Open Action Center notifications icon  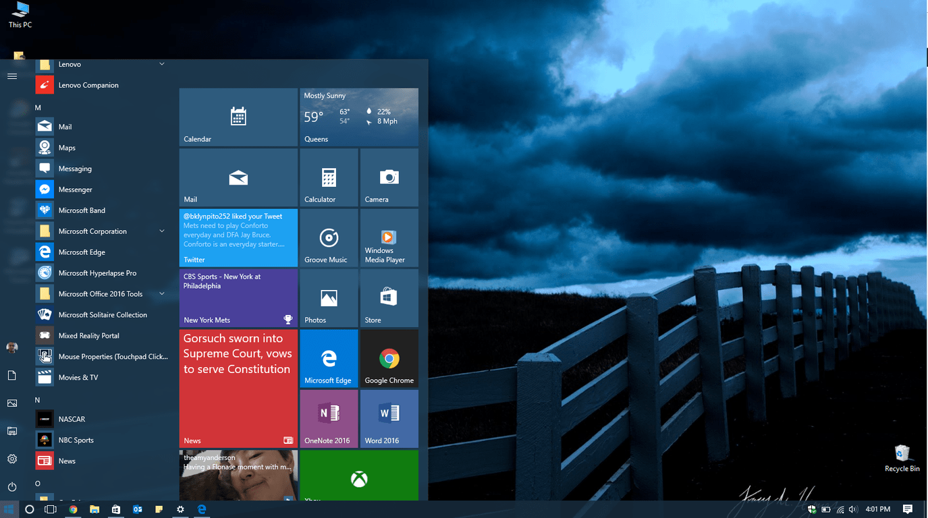pyautogui.click(x=908, y=509)
